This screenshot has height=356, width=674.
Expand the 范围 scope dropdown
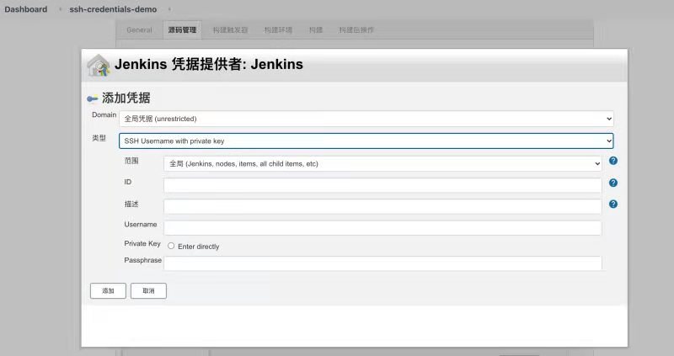382,163
